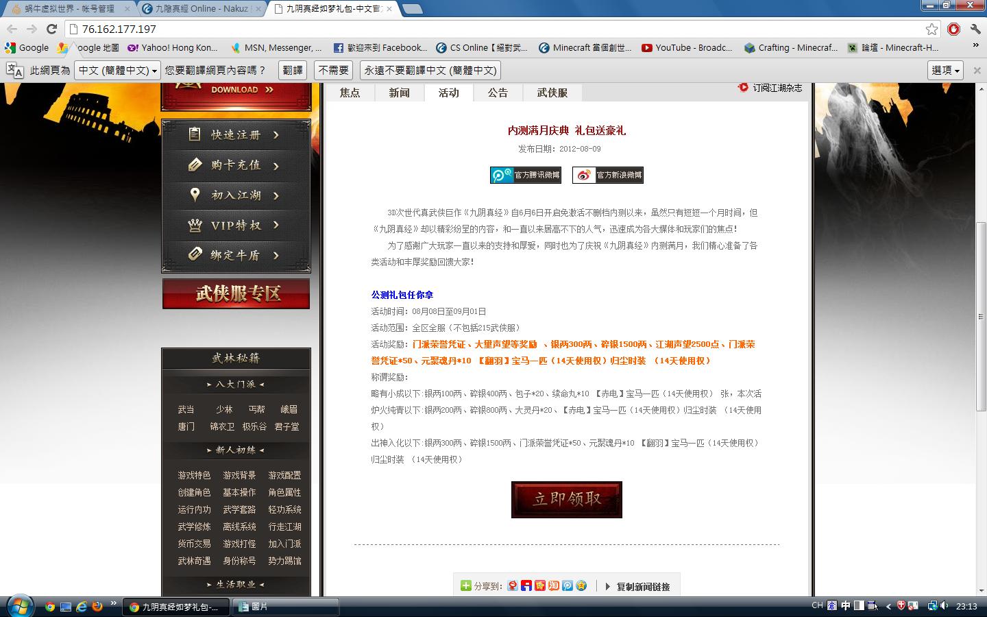This screenshot has width=987, height=617.
Task: Reload the page with the refresh icon
Action: point(51,29)
